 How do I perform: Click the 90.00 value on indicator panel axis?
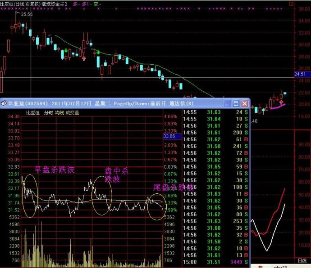click(x=304, y=144)
